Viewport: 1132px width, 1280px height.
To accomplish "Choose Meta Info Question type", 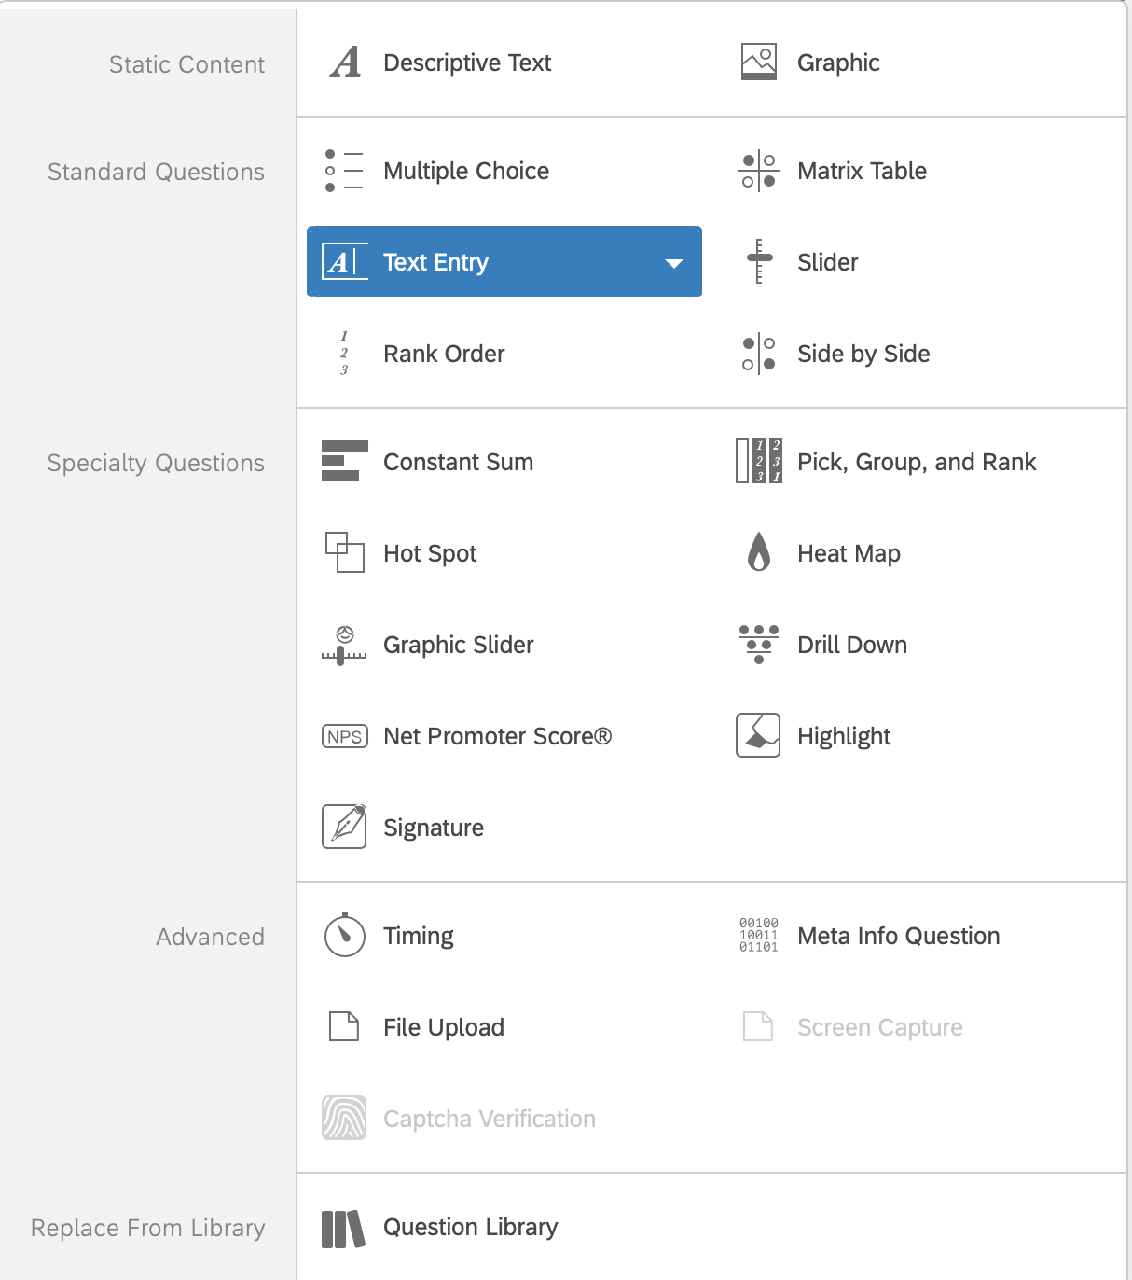I will (x=898, y=936).
